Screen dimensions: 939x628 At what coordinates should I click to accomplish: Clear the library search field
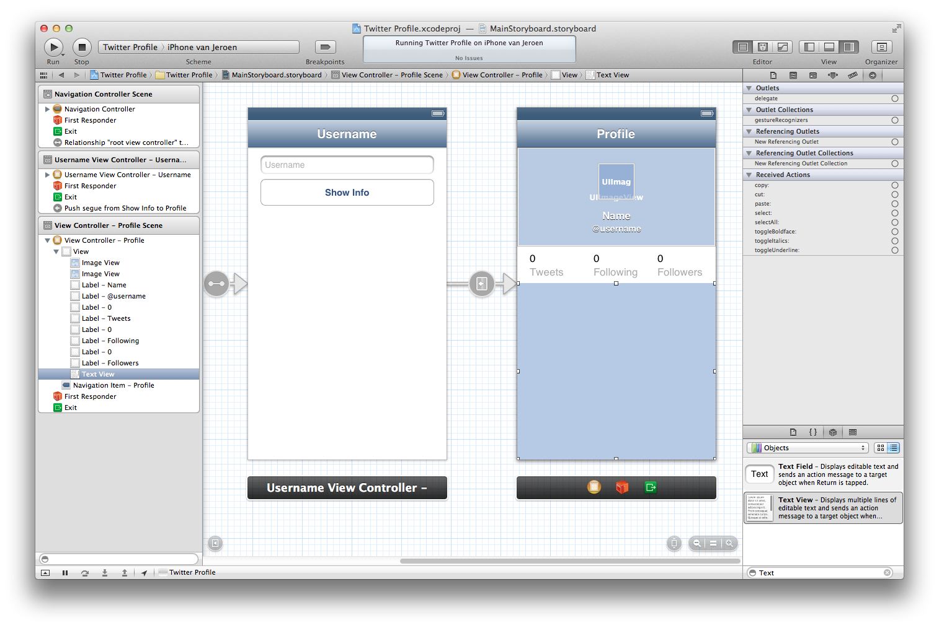[x=888, y=573]
